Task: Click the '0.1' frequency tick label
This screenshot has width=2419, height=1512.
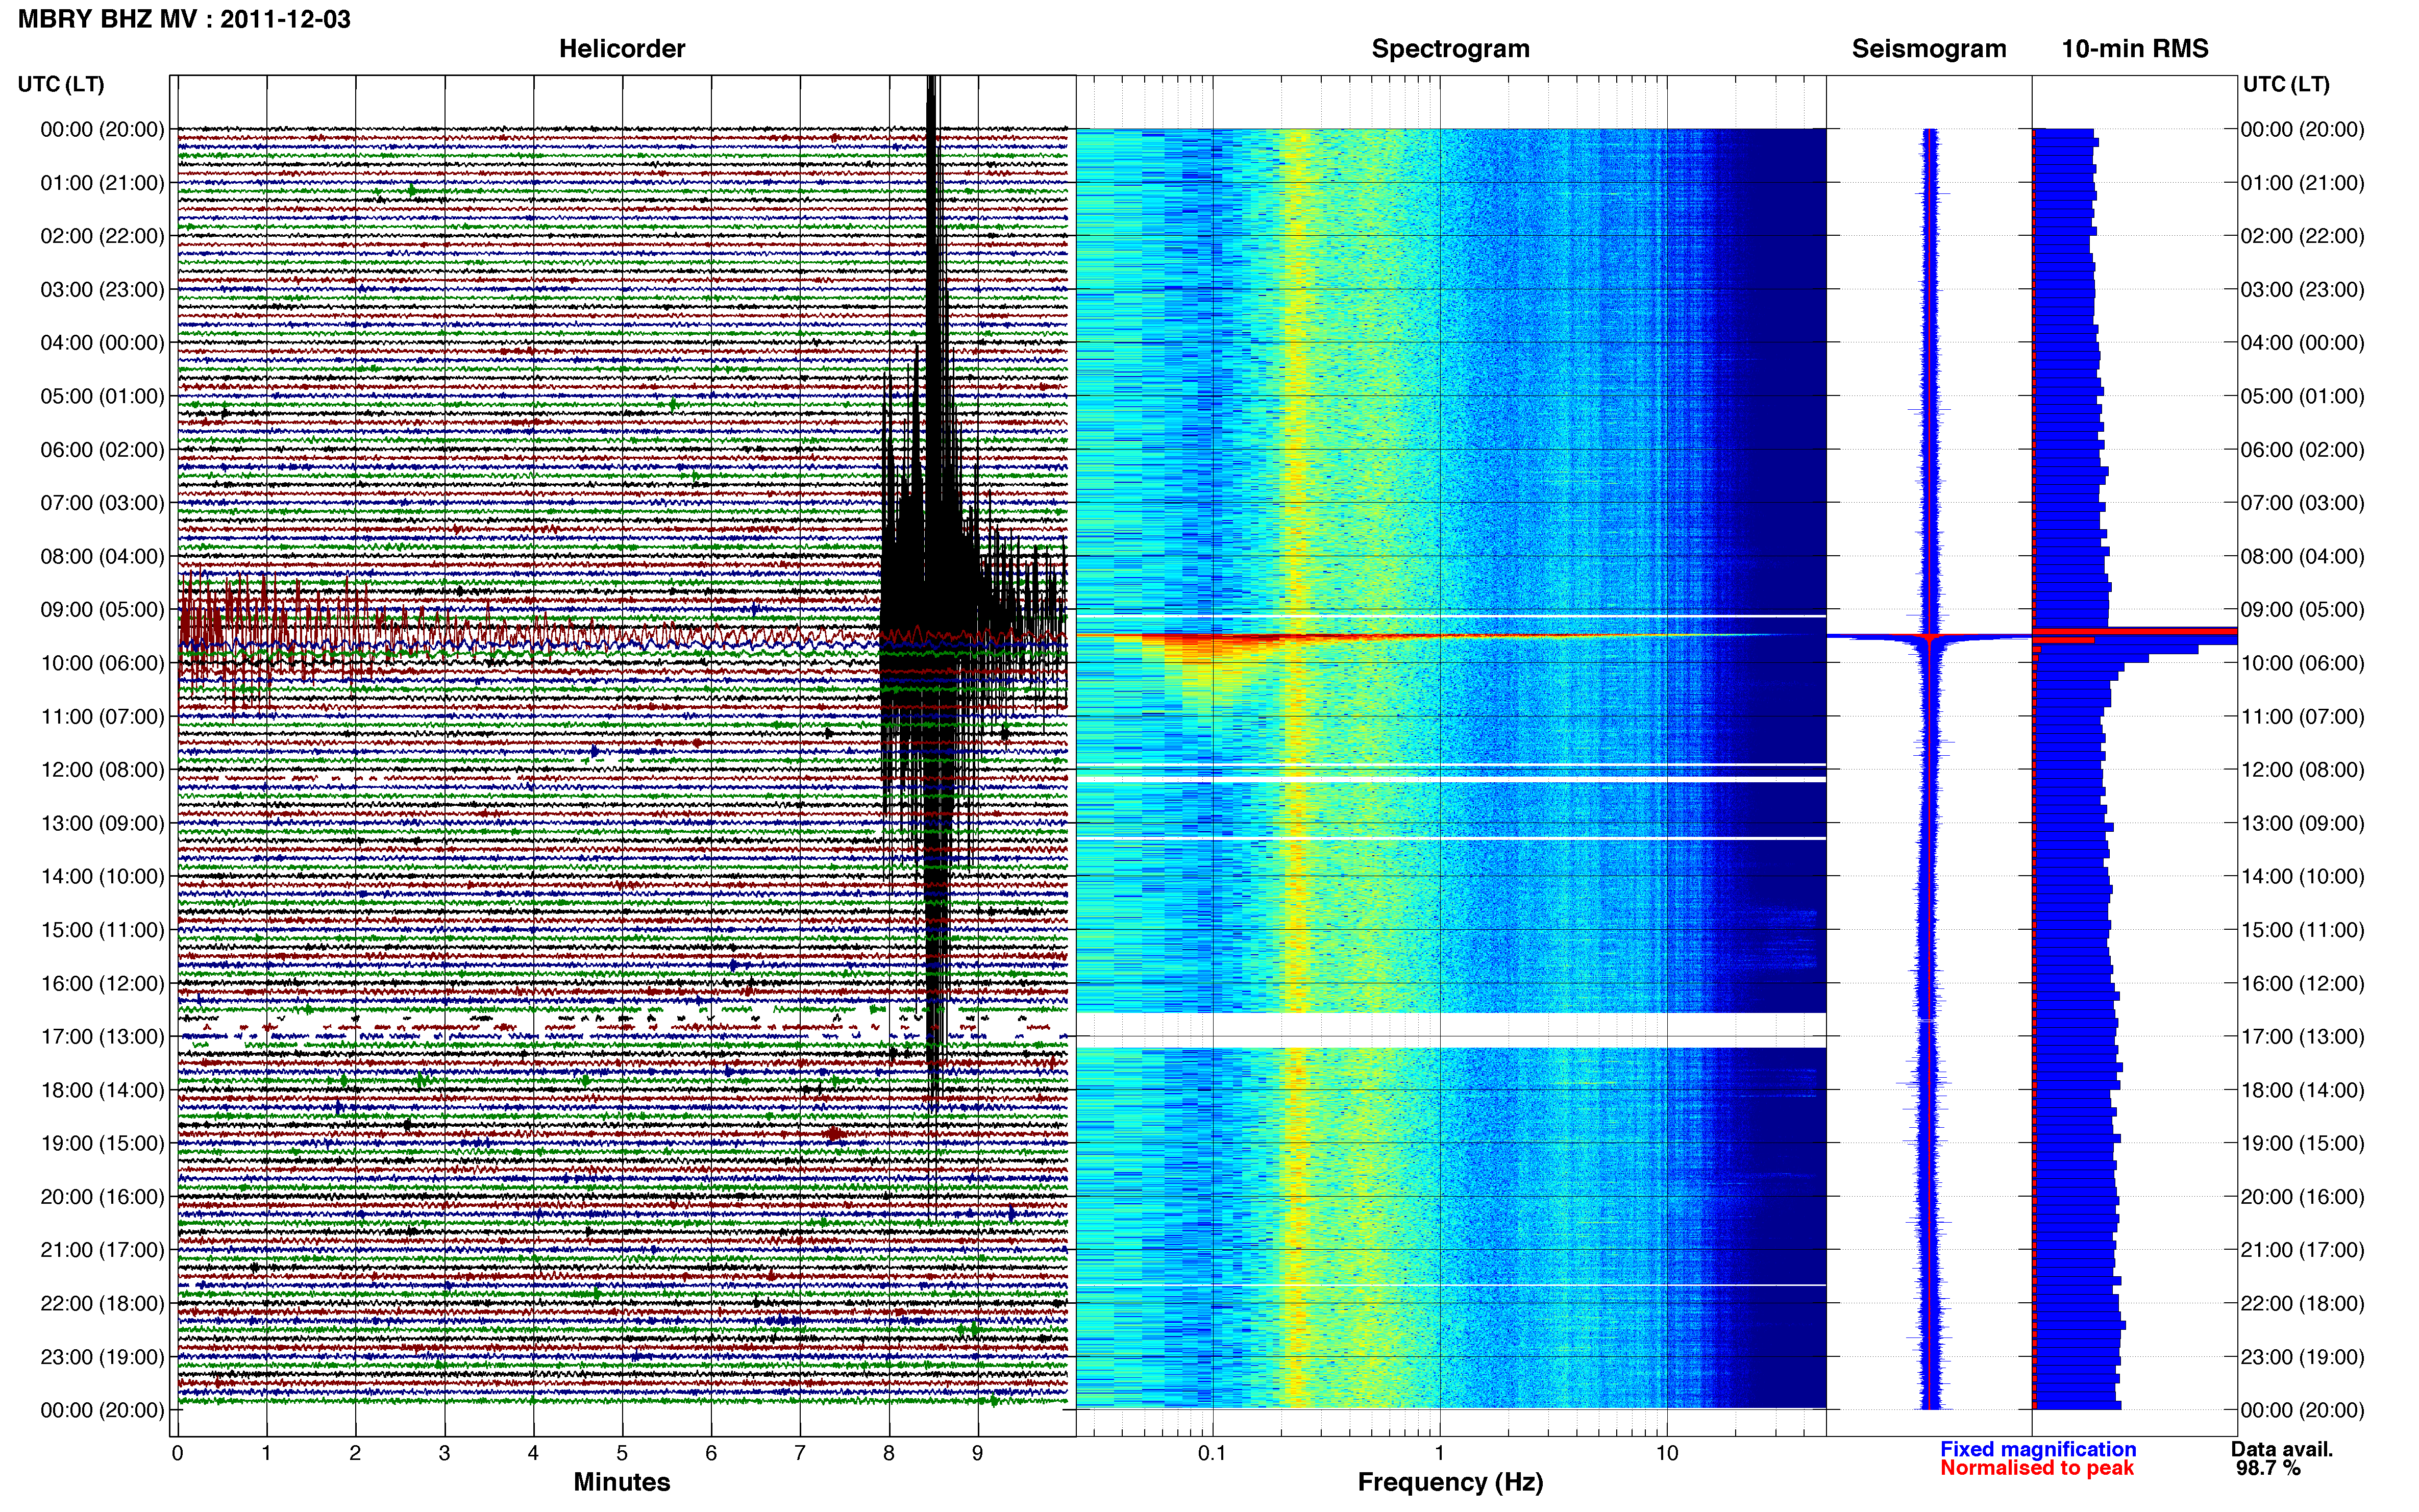Action: pos(1212,1454)
